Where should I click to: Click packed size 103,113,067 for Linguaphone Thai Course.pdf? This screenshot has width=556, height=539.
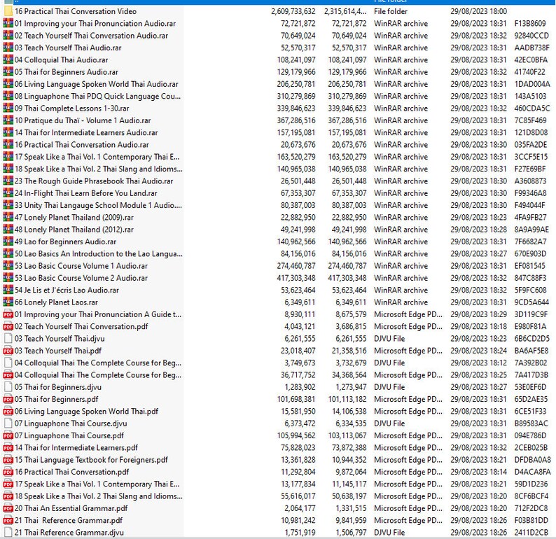[x=347, y=435]
